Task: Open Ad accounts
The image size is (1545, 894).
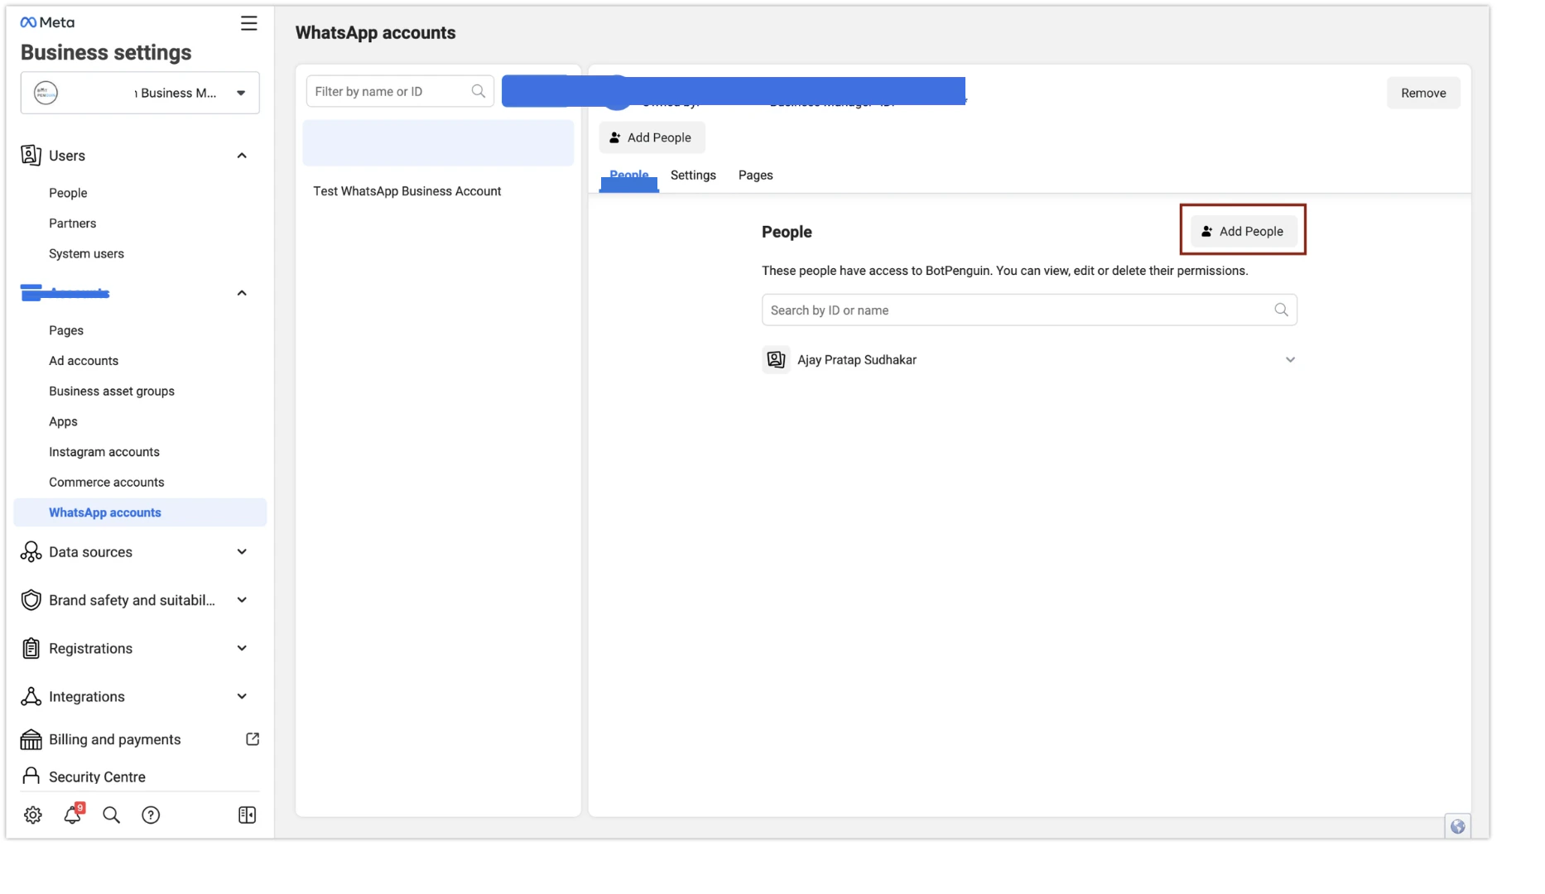Action: point(84,361)
